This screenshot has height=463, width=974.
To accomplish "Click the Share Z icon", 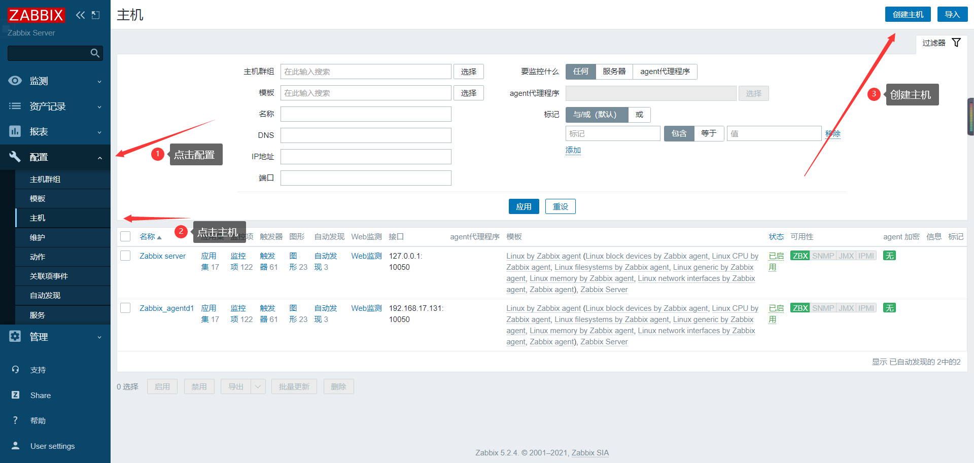I will pyautogui.click(x=16, y=395).
